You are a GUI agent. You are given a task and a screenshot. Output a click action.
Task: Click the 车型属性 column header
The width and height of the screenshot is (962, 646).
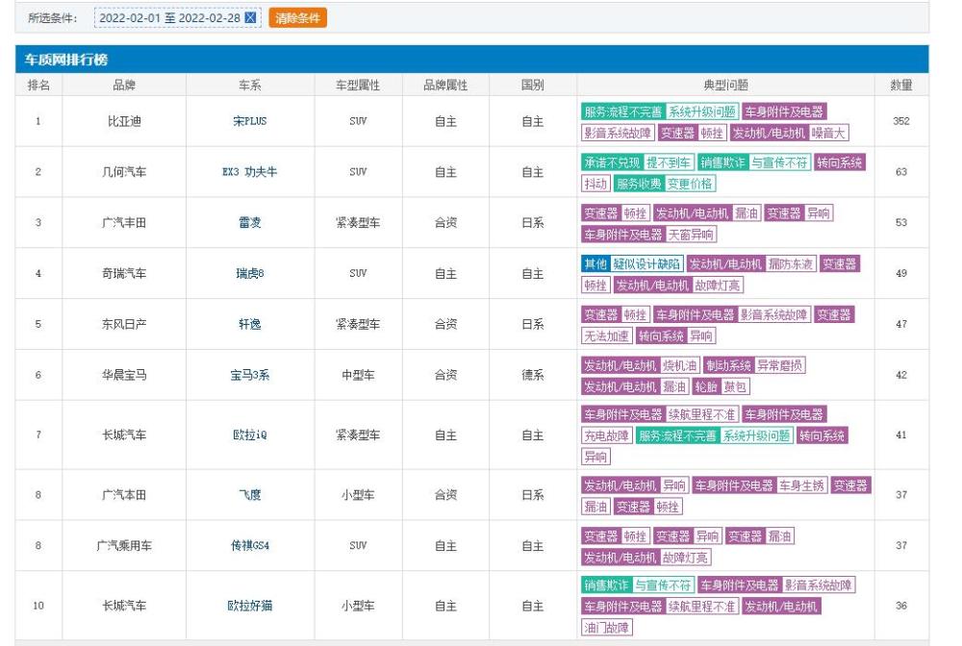pyautogui.click(x=358, y=86)
